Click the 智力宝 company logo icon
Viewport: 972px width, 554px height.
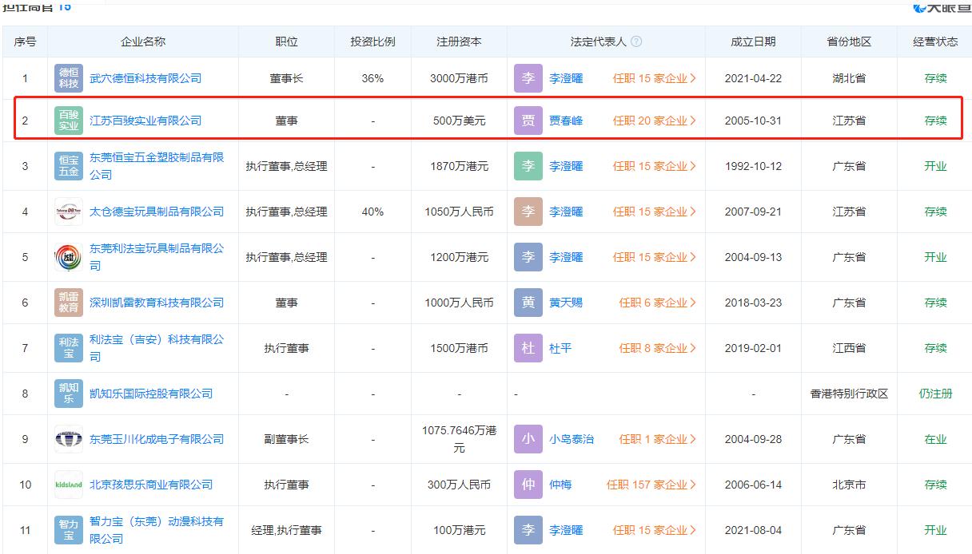69,530
